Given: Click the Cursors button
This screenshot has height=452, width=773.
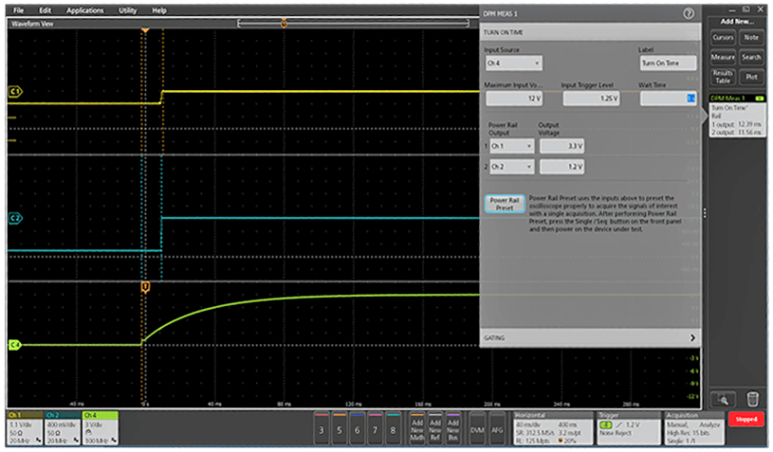Looking at the screenshot, I should (x=723, y=37).
